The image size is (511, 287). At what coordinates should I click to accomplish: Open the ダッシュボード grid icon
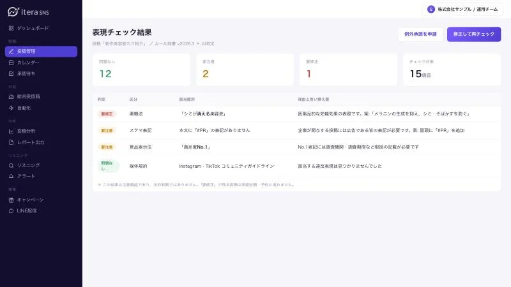11,28
